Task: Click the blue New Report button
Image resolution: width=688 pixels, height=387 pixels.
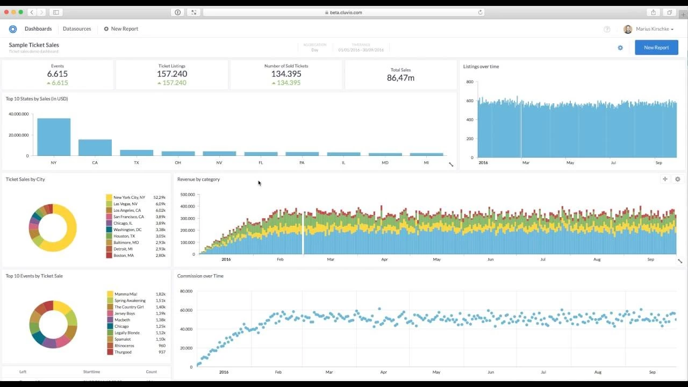Action: click(x=656, y=47)
